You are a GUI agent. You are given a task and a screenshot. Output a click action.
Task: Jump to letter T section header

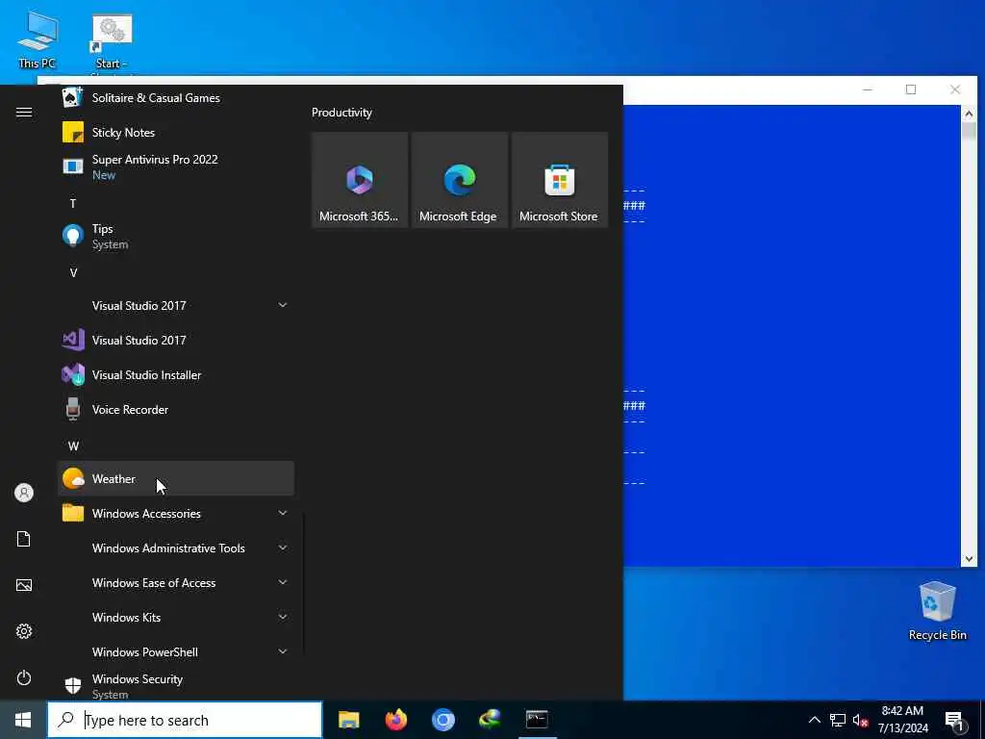pyautogui.click(x=73, y=204)
